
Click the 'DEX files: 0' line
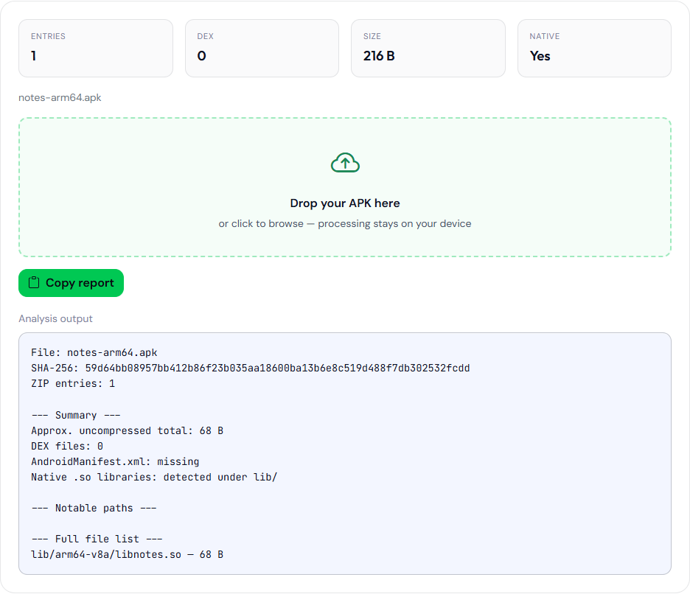(x=67, y=446)
